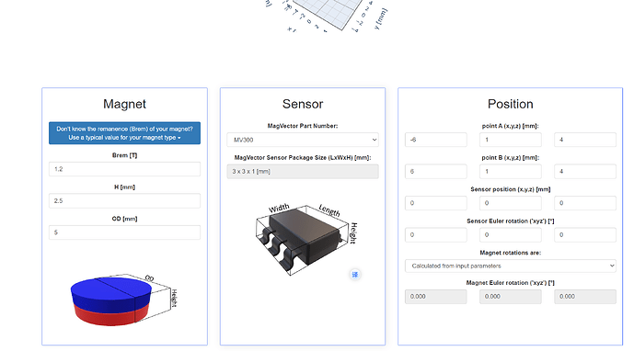The height and width of the screenshot is (351, 634).
Task: Open the MagVector Part Number dropdown
Action: (x=303, y=140)
